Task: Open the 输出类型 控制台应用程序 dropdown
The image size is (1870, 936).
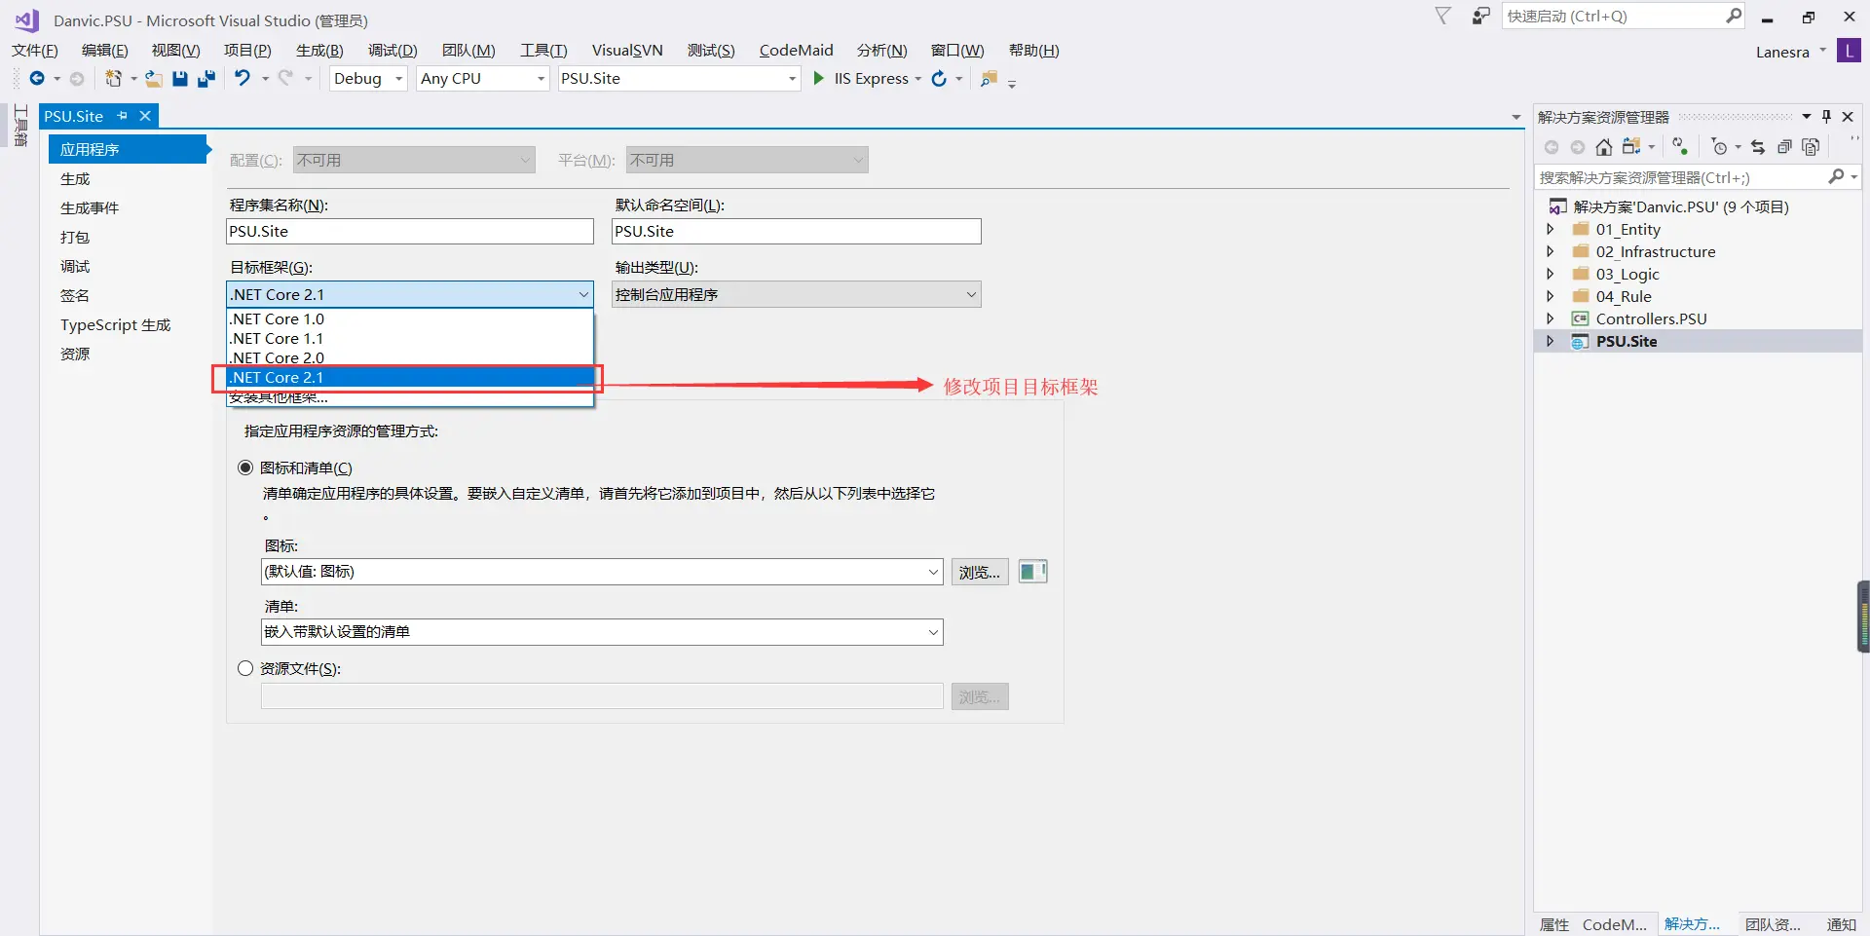Action: 797,294
